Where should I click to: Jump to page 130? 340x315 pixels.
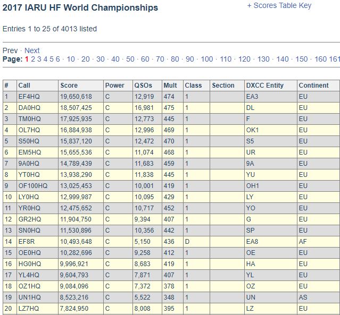coord(263,59)
